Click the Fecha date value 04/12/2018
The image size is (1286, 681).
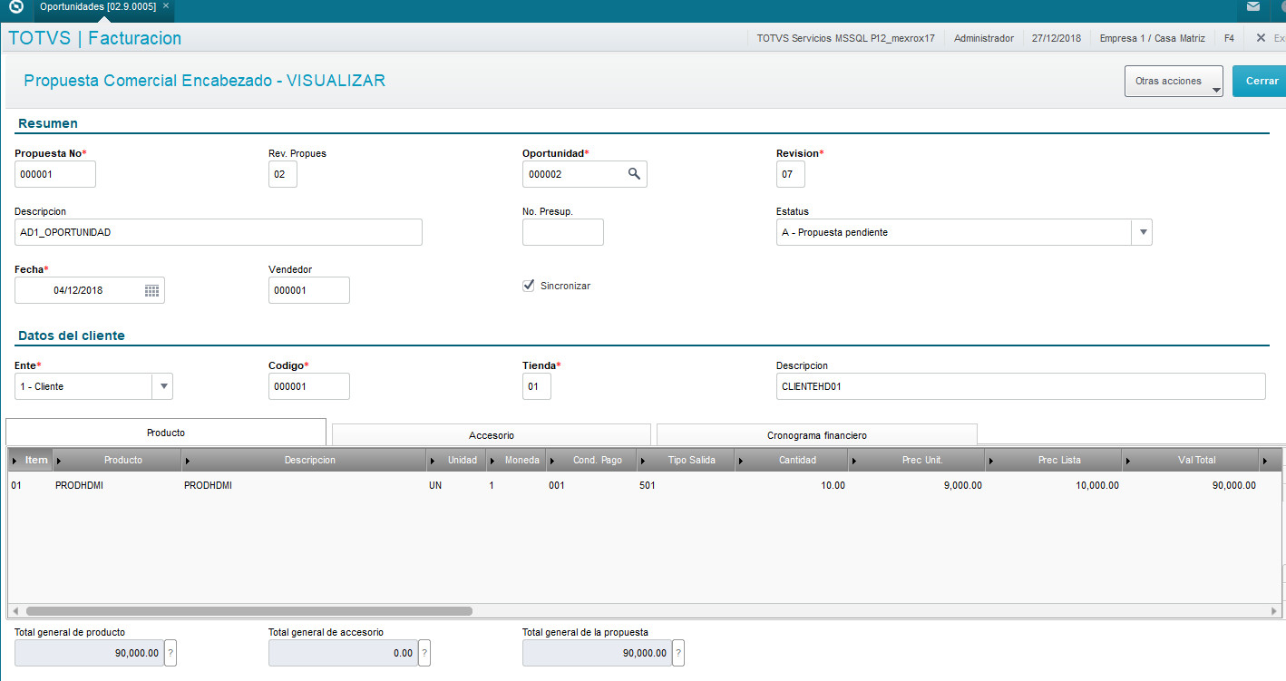click(x=78, y=290)
